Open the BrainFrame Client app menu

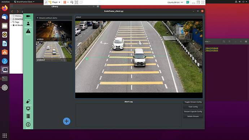point(24,2)
